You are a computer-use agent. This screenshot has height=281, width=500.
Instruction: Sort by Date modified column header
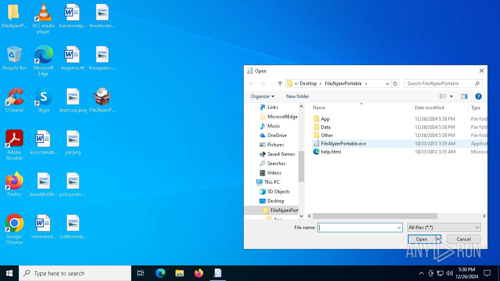click(x=440, y=108)
